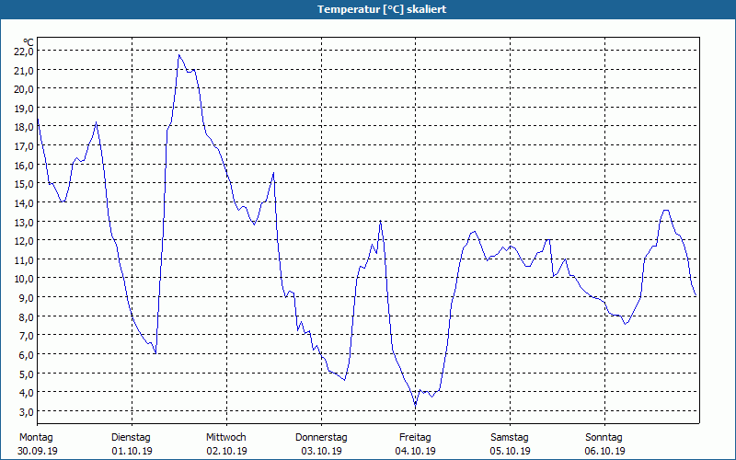Viewport: 736px width, 460px height.
Task: Click the Sunday peak near 13.5°C
Action: click(665, 211)
